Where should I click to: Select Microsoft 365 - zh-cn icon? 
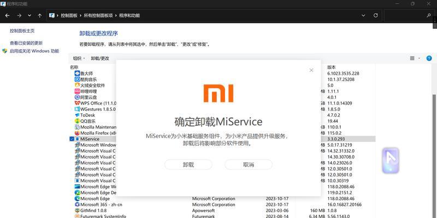[77, 205]
